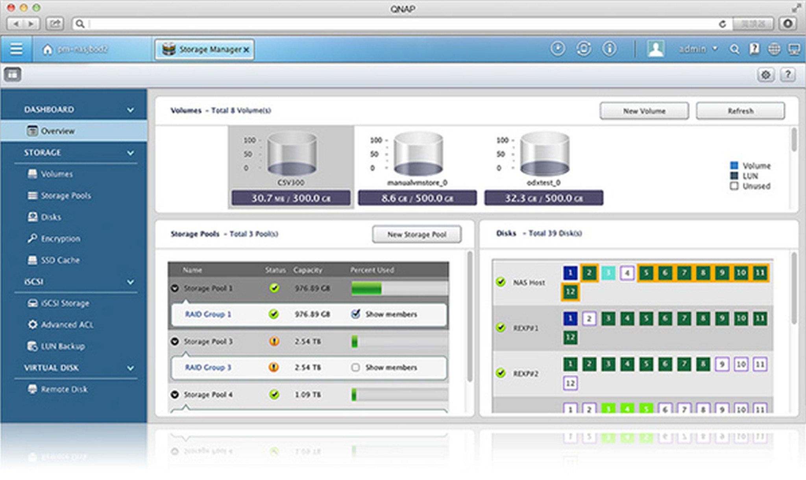The width and height of the screenshot is (806, 480).
Task: Collapse Storage Pool 3 row
Action: coord(175,341)
